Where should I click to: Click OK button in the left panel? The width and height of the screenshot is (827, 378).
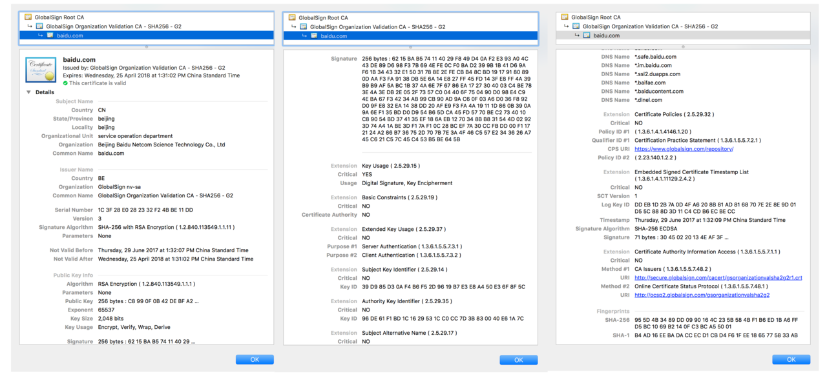click(x=255, y=360)
